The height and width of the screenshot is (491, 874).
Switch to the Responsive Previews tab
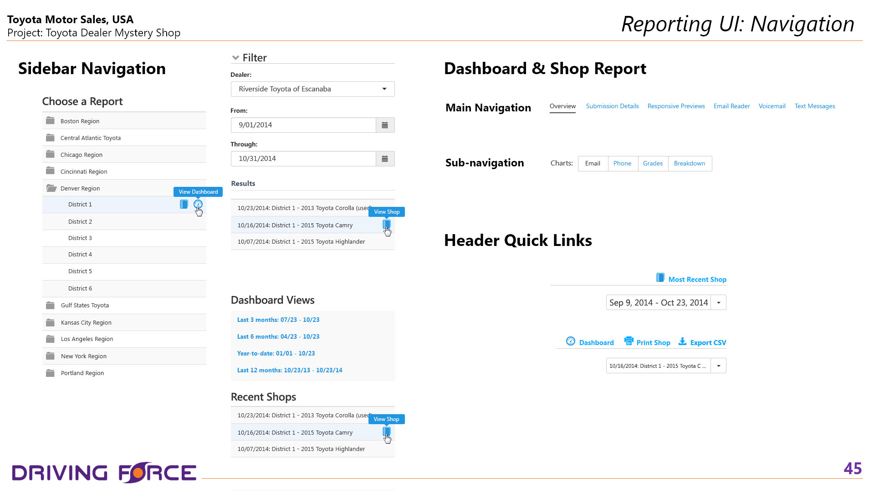tap(676, 106)
